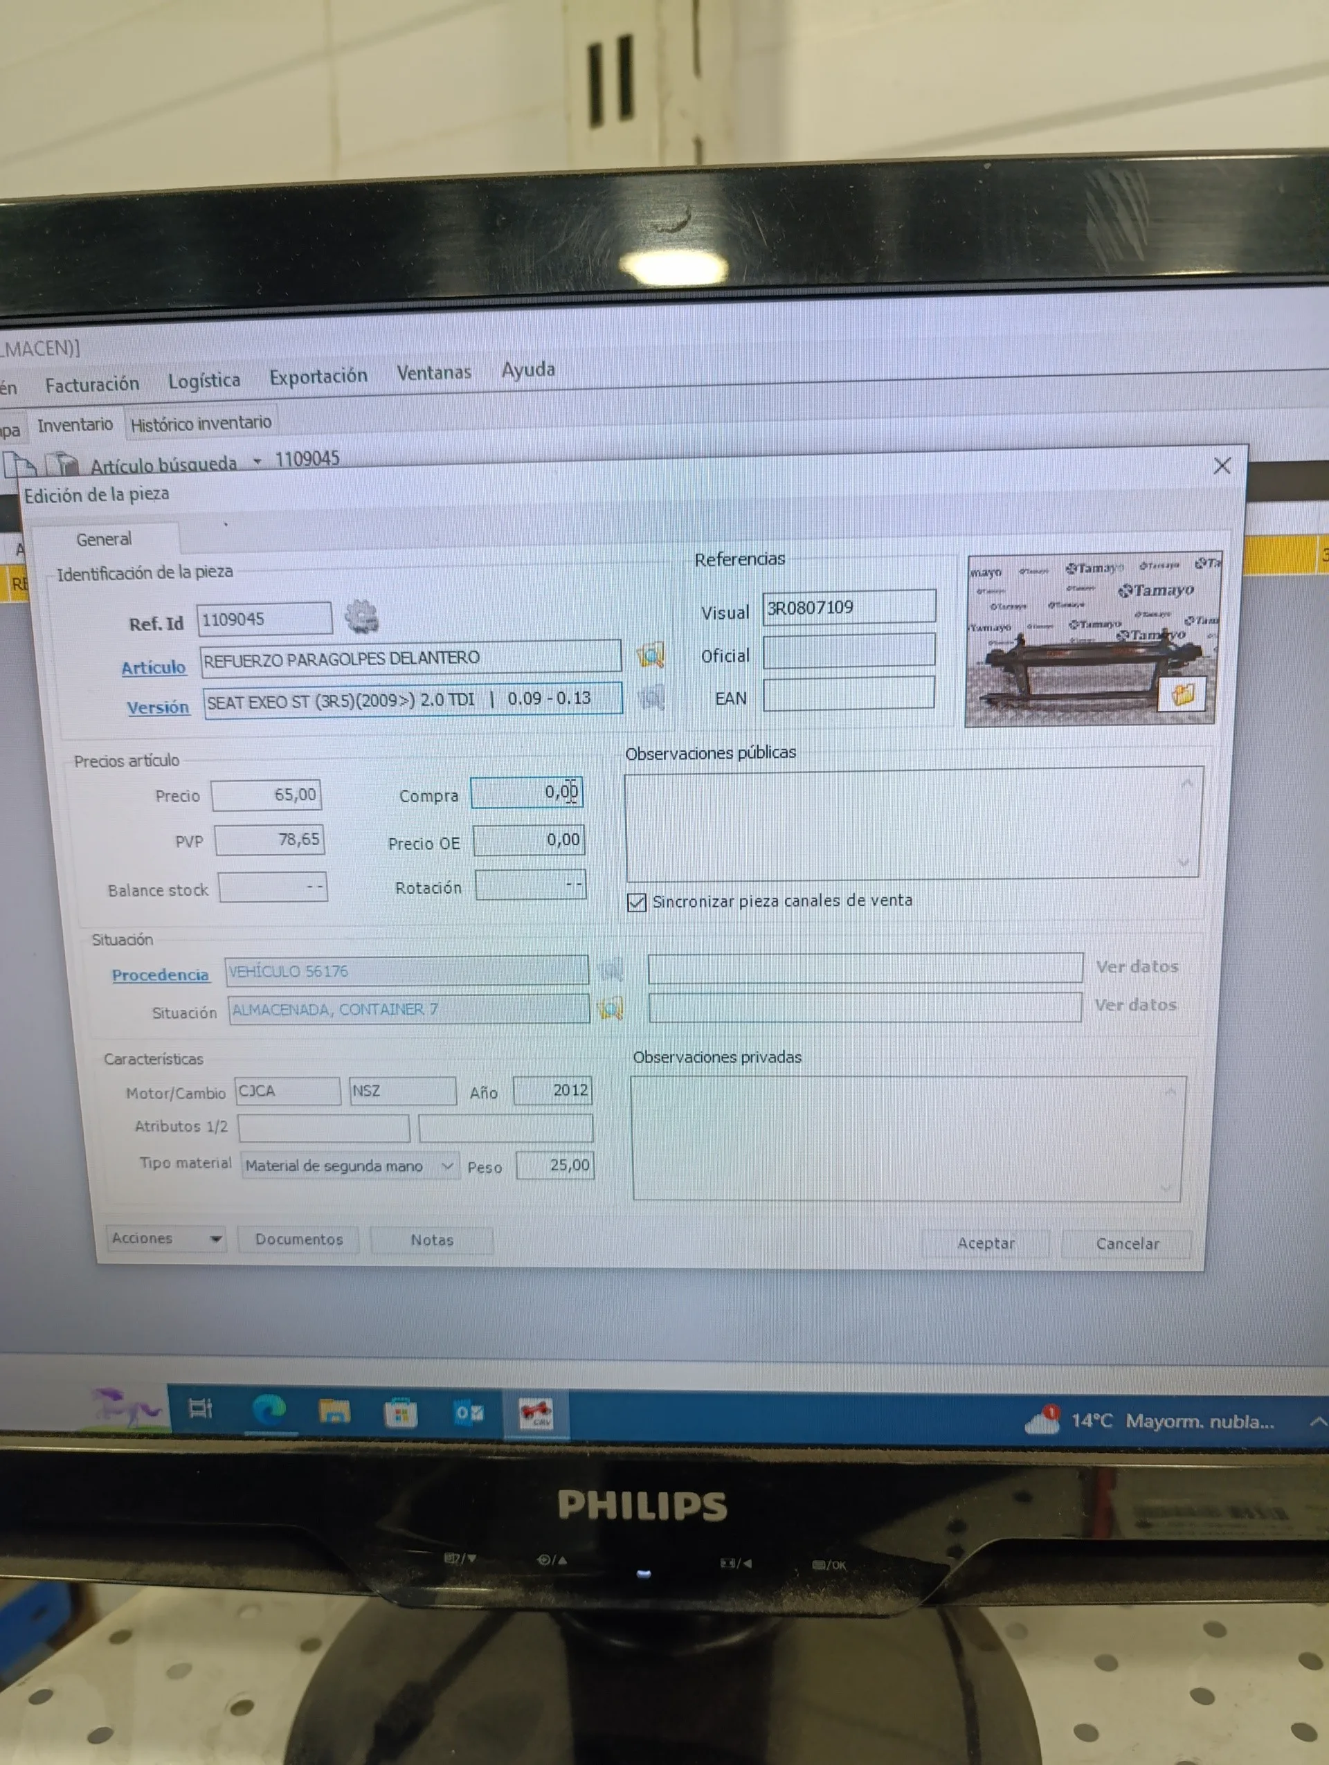
Task: Open Outlook from the taskbar
Action: pyautogui.click(x=468, y=1414)
